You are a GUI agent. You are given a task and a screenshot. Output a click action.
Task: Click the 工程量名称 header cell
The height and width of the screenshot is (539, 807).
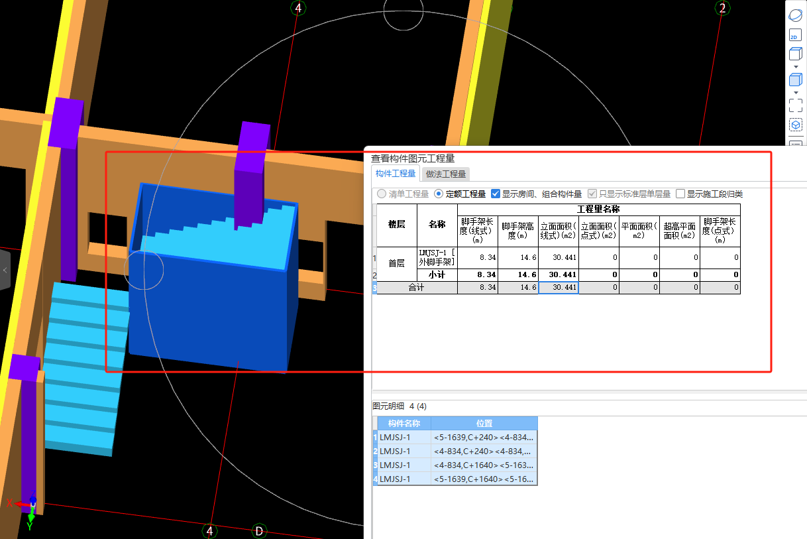pyautogui.click(x=598, y=209)
